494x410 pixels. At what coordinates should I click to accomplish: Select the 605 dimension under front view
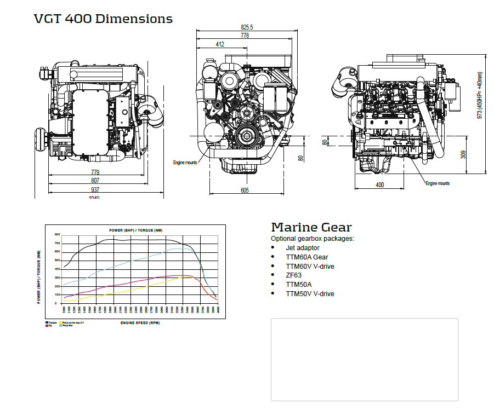coord(245,190)
